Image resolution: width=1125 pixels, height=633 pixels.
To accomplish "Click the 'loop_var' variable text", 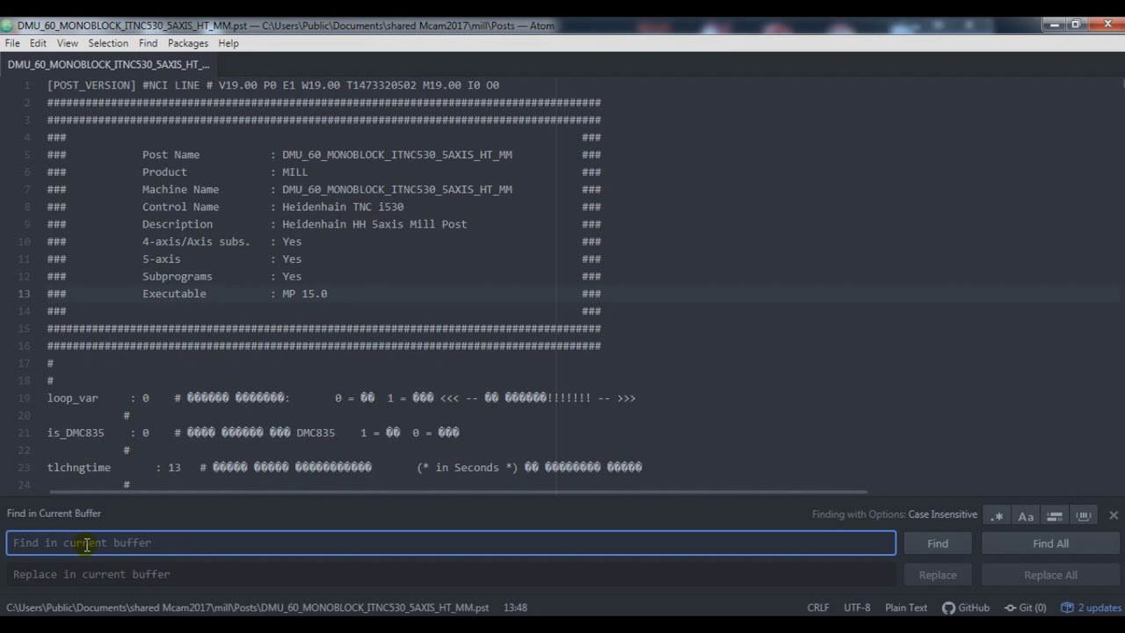I will (73, 398).
